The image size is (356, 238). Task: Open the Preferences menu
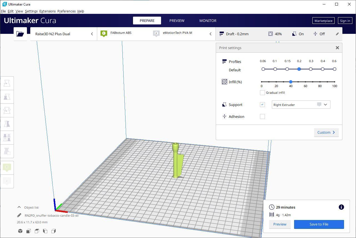click(66, 11)
